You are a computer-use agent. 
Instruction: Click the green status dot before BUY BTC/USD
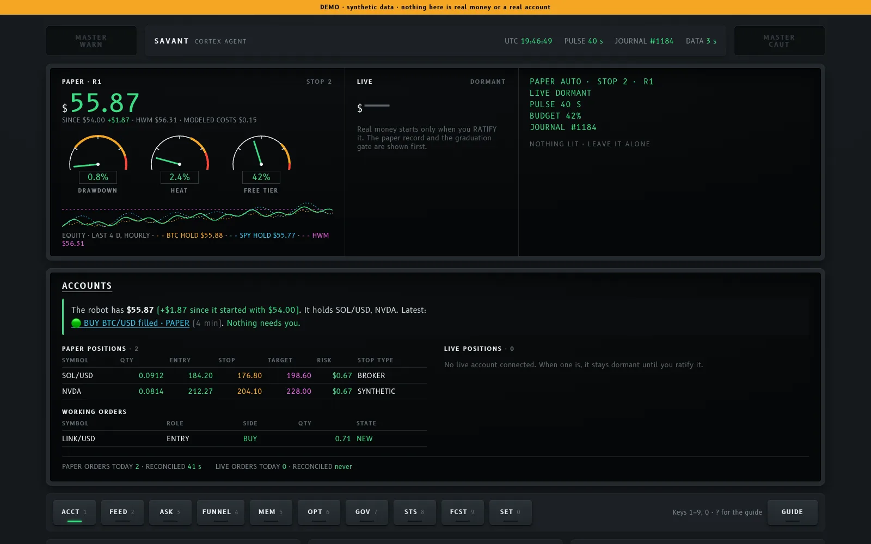coord(76,323)
